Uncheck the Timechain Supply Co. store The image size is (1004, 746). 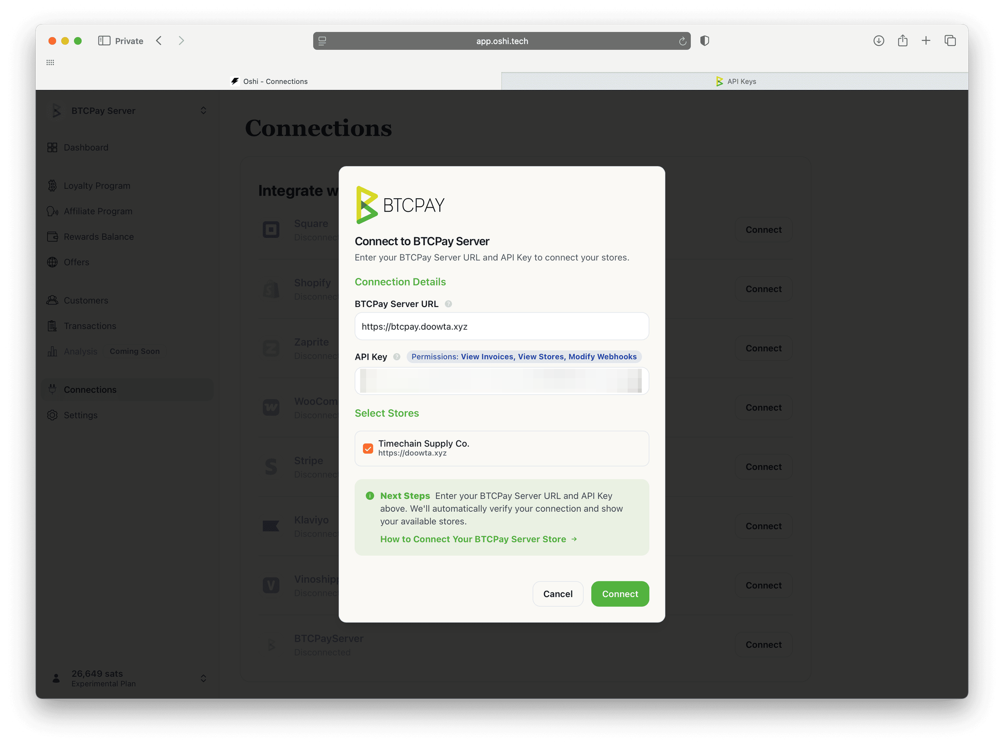[368, 448]
